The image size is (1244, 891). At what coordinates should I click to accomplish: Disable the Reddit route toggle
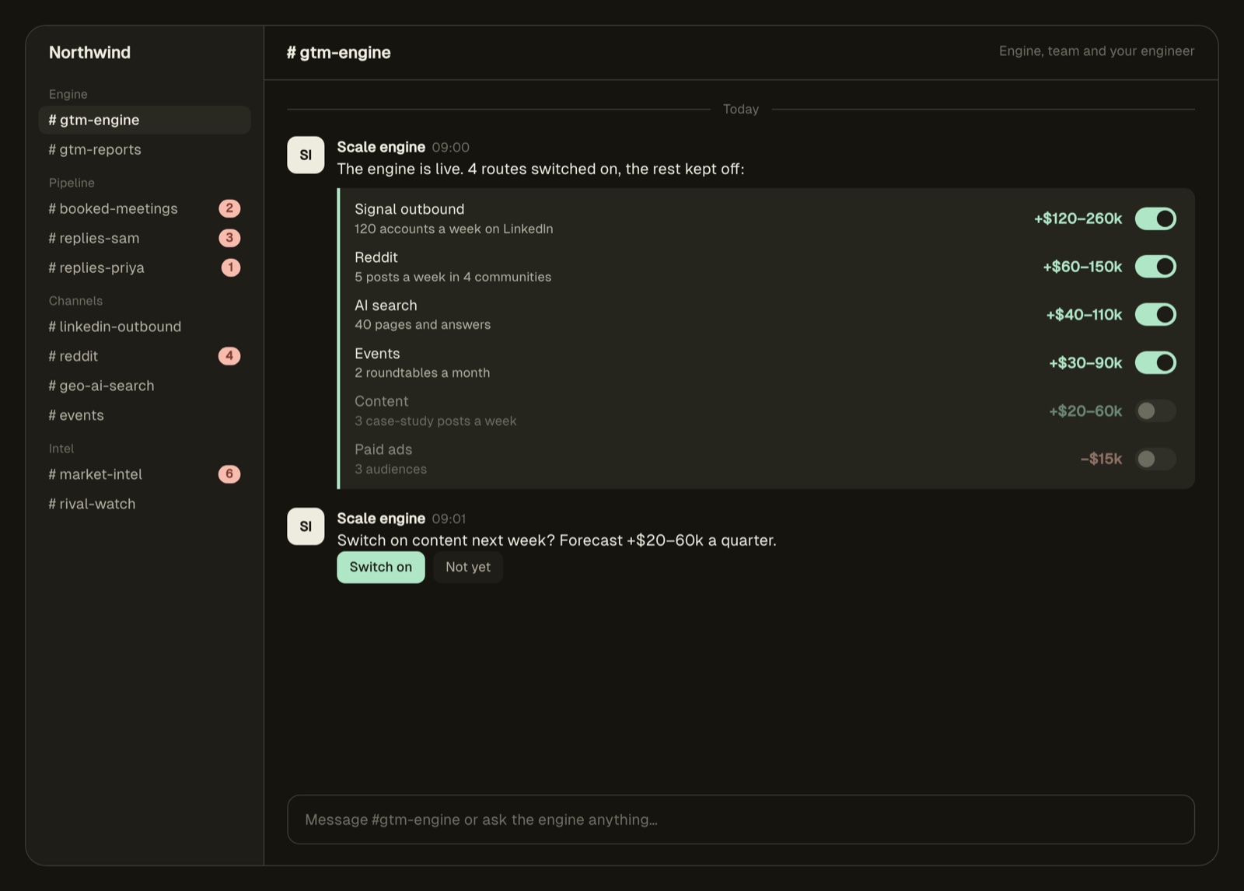pyautogui.click(x=1155, y=267)
